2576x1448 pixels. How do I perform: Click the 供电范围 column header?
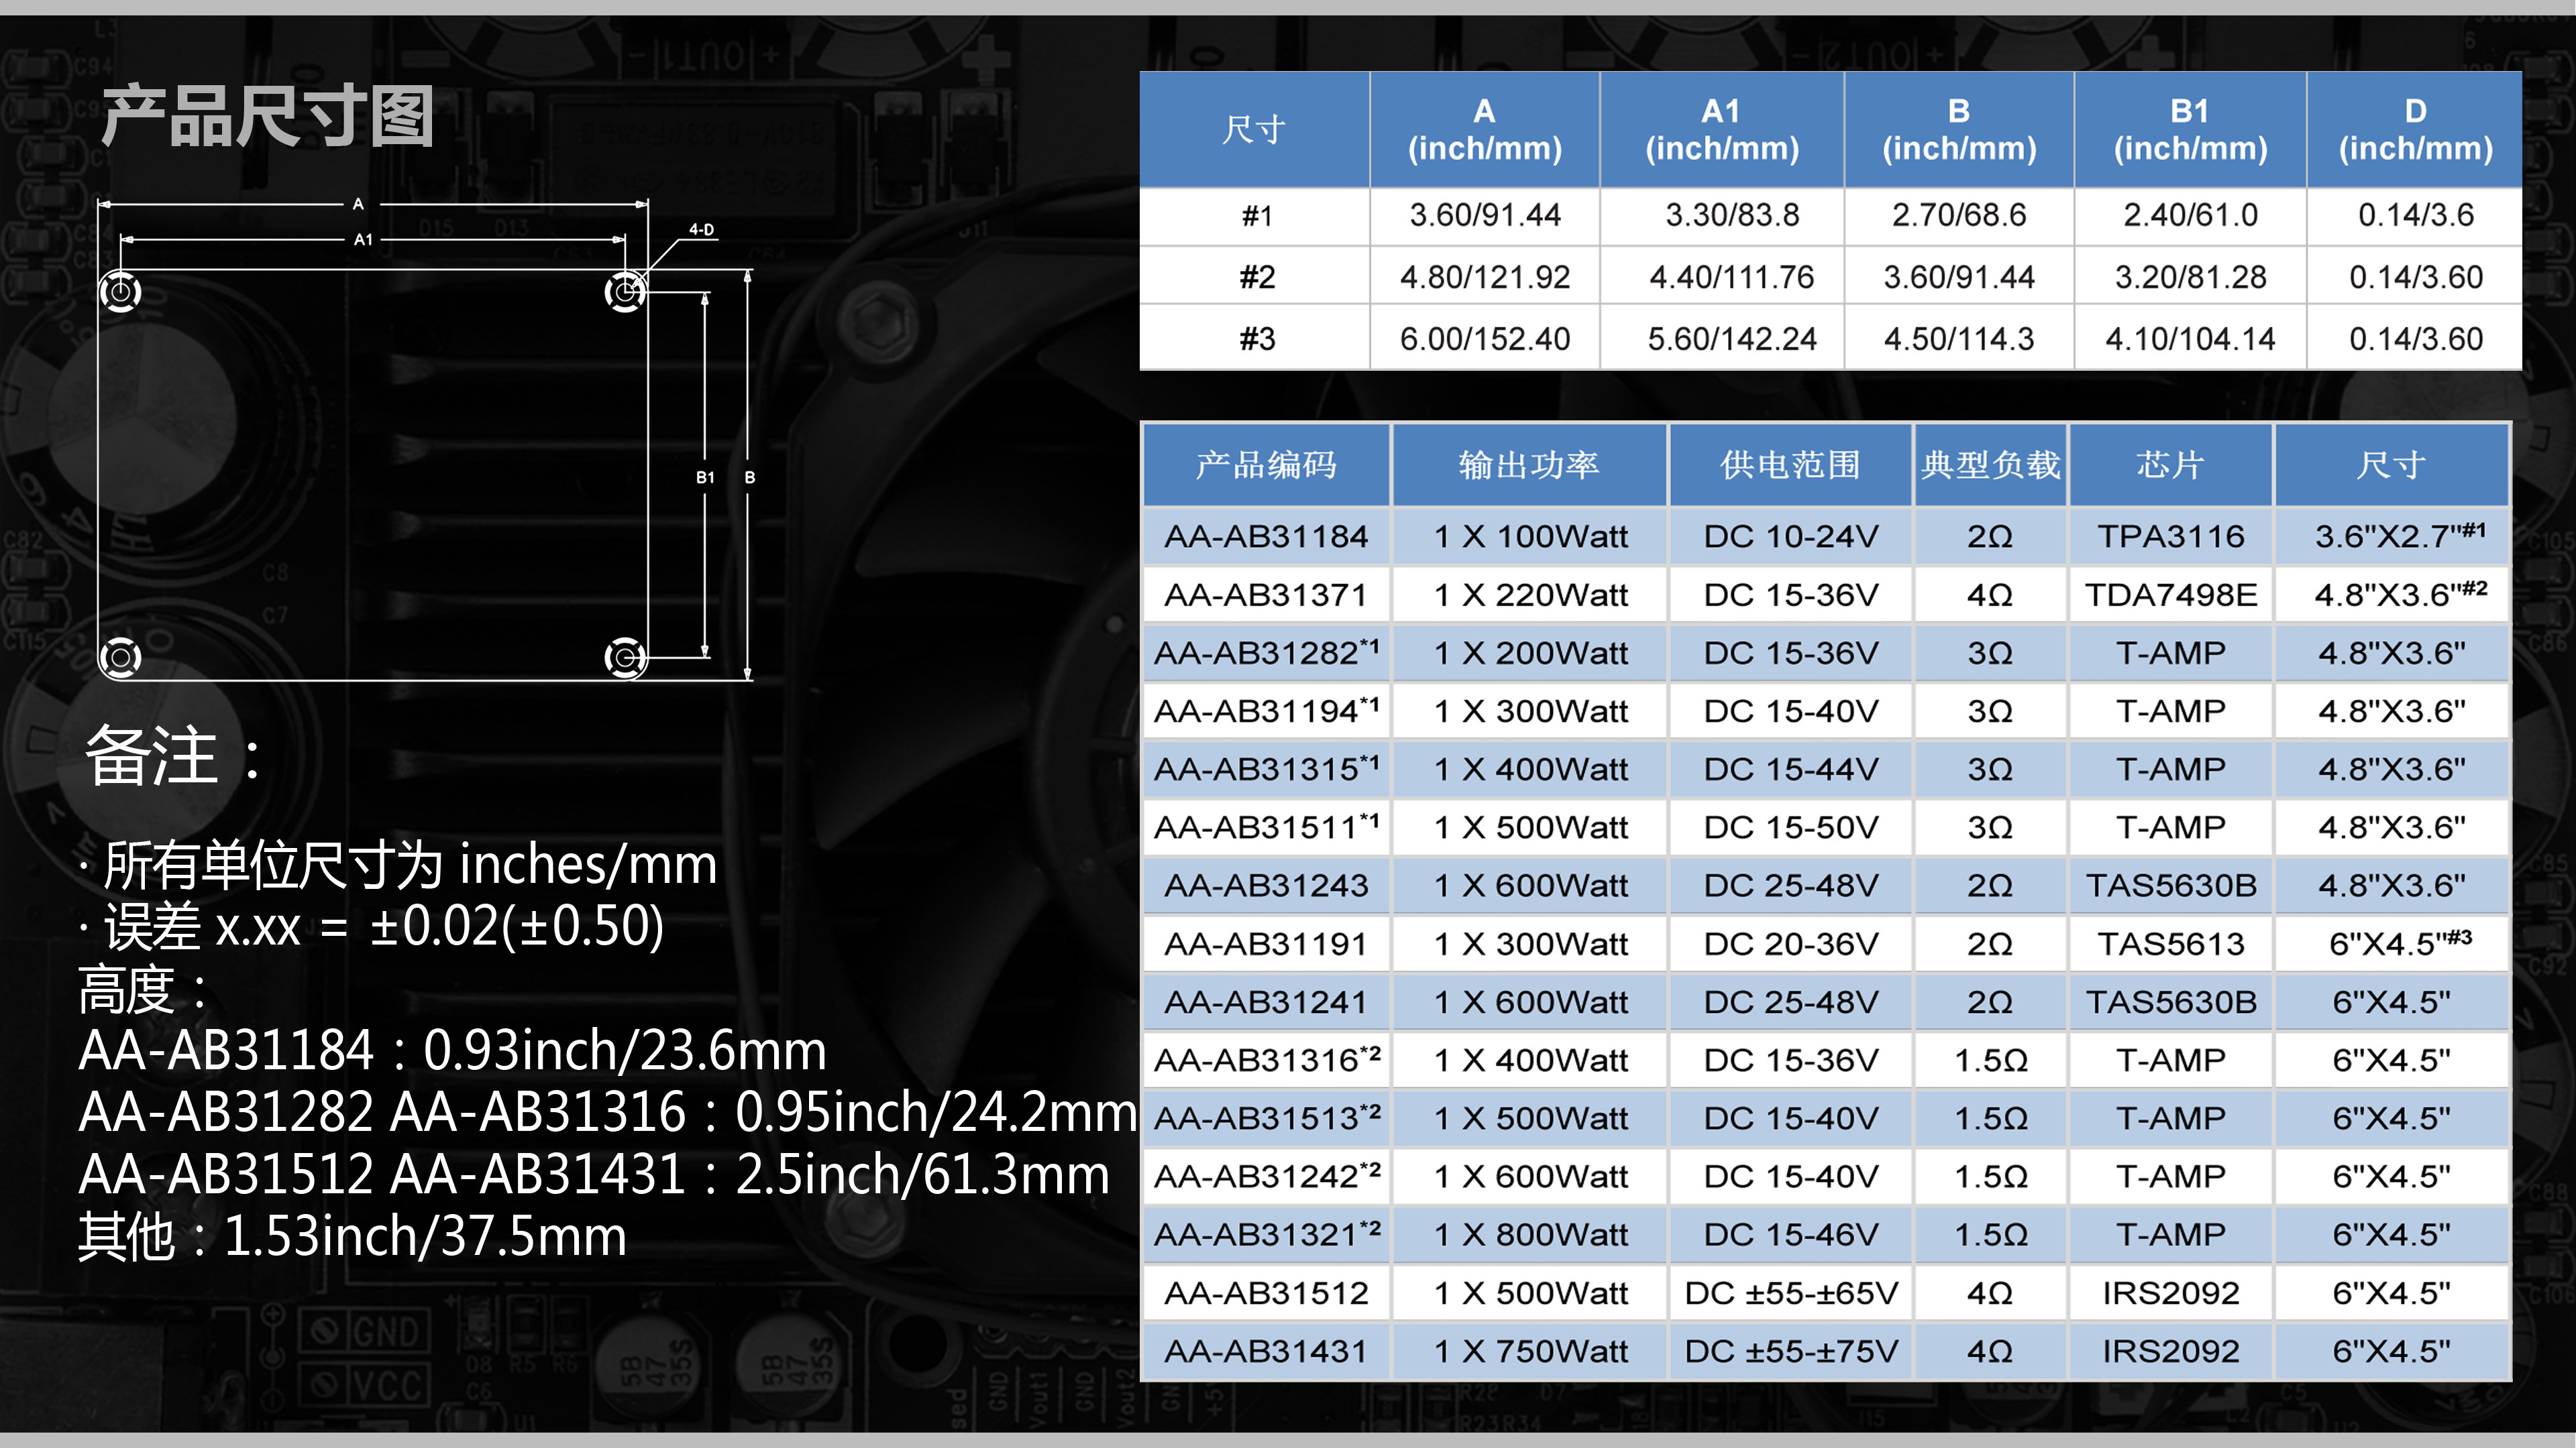point(1790,465)
